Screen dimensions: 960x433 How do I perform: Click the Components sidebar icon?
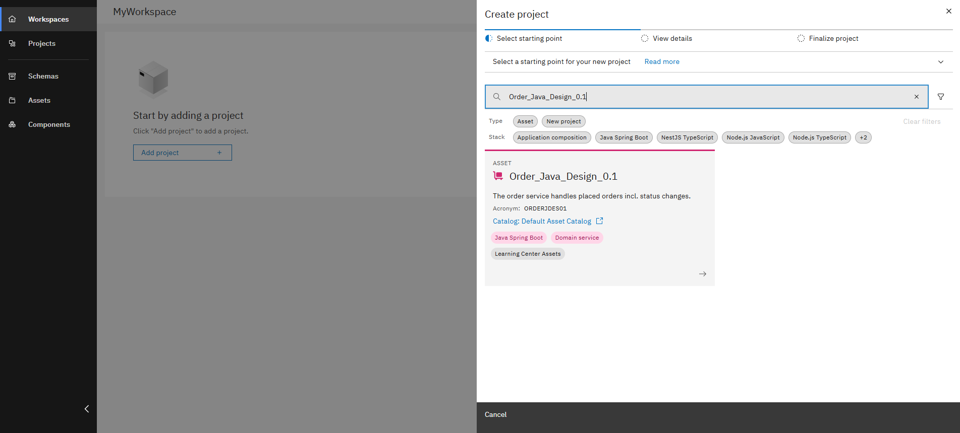click(x=12, y=124)
